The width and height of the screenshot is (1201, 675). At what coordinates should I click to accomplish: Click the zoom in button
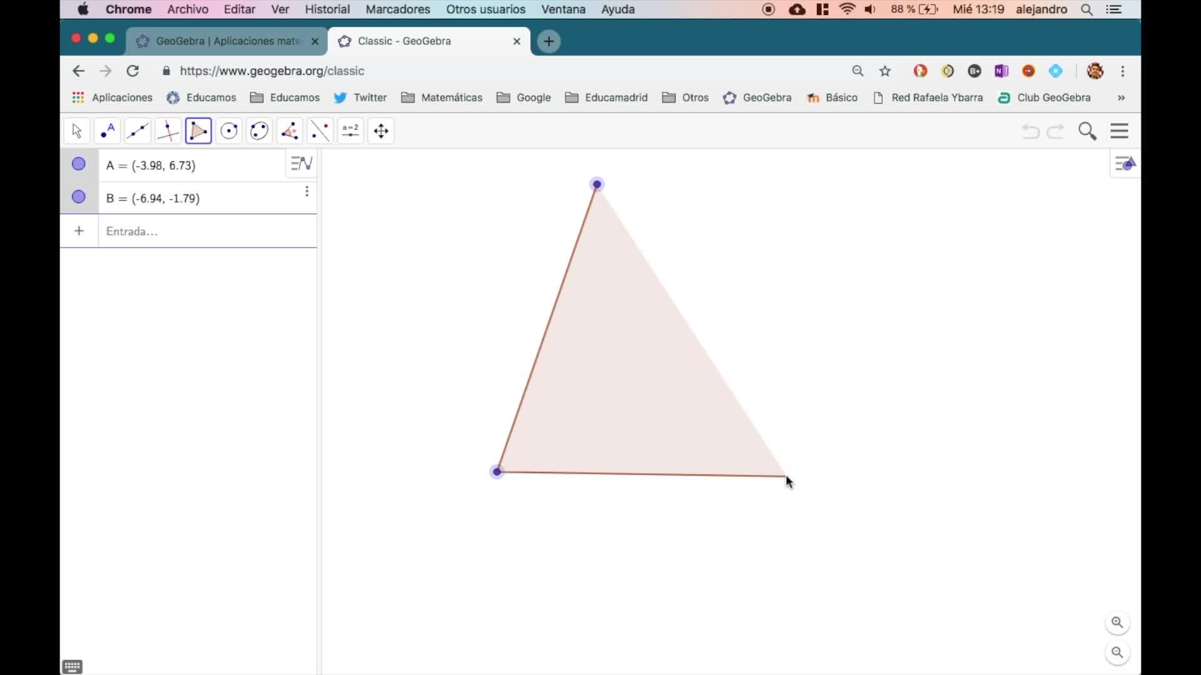pos(1117,622)
